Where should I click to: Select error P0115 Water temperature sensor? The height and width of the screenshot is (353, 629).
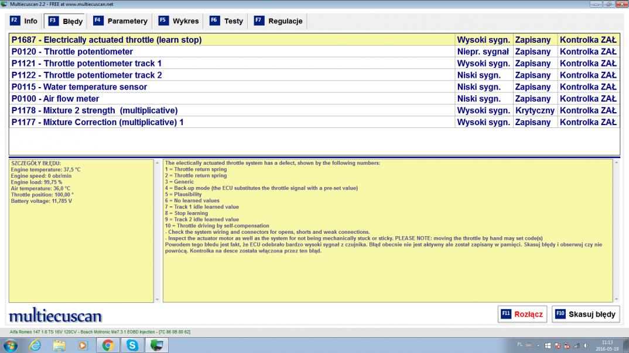click(x=314, y=87)
